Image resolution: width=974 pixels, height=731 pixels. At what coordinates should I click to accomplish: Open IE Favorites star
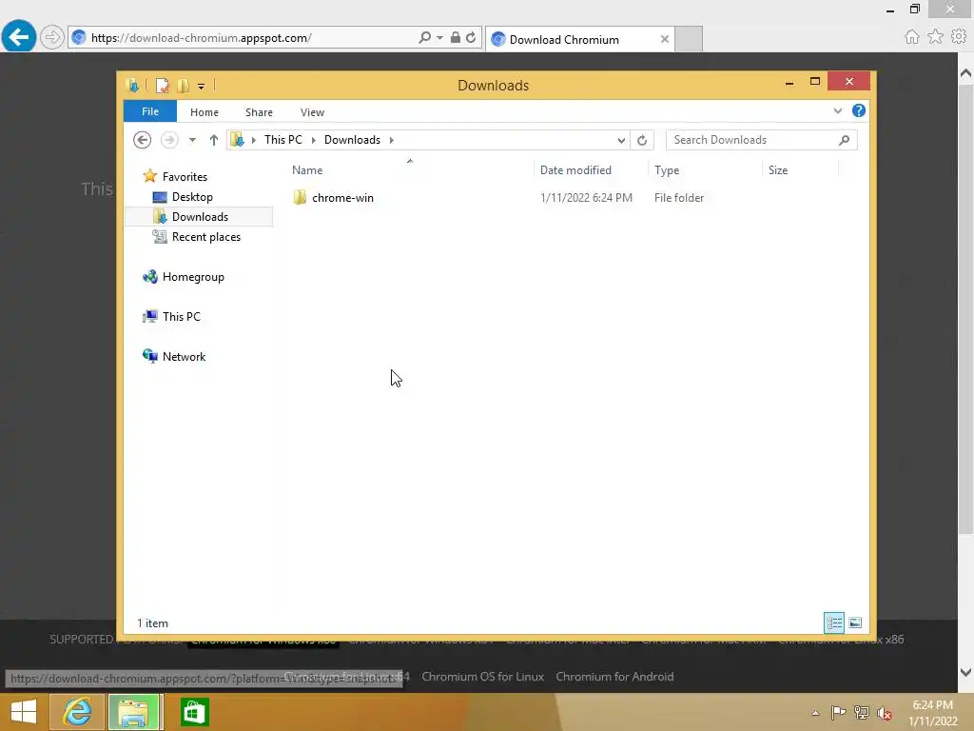935,37
